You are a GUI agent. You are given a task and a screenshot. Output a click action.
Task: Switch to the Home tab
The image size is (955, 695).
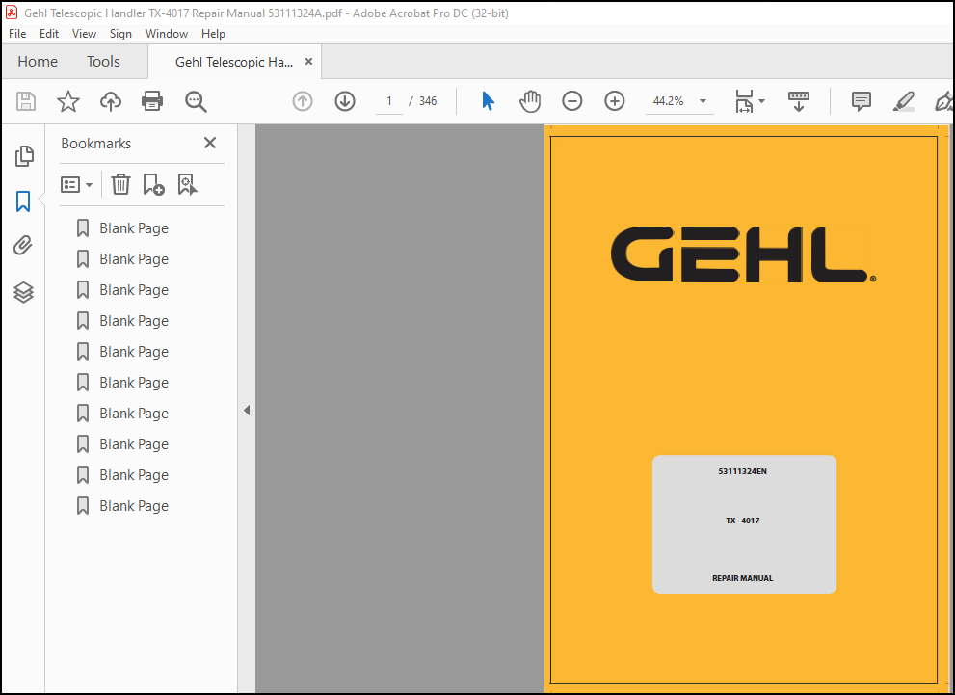pos(38,62)
